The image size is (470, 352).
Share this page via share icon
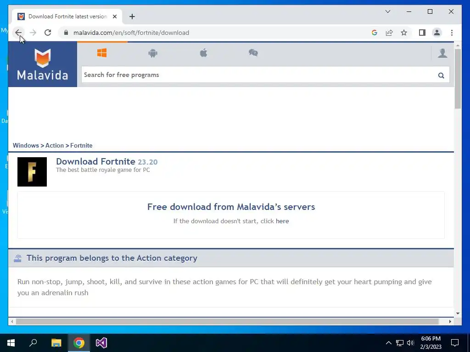tap(389, 33)
